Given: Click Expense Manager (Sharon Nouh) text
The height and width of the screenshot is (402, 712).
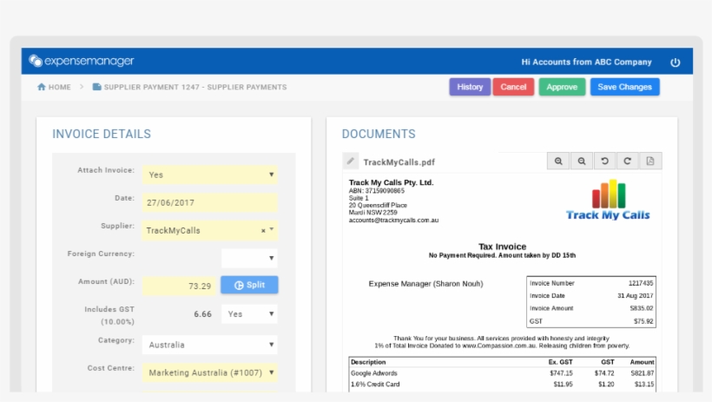Looking at the screenshot, I should coord(426,283).
